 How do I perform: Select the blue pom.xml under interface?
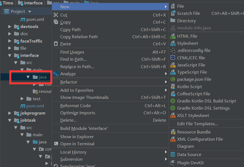coord(32,106)
